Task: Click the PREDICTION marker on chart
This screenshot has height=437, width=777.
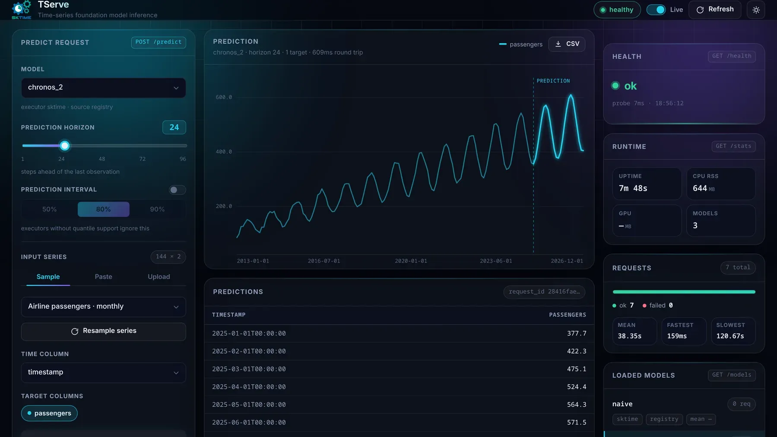Action: point(553,81)
